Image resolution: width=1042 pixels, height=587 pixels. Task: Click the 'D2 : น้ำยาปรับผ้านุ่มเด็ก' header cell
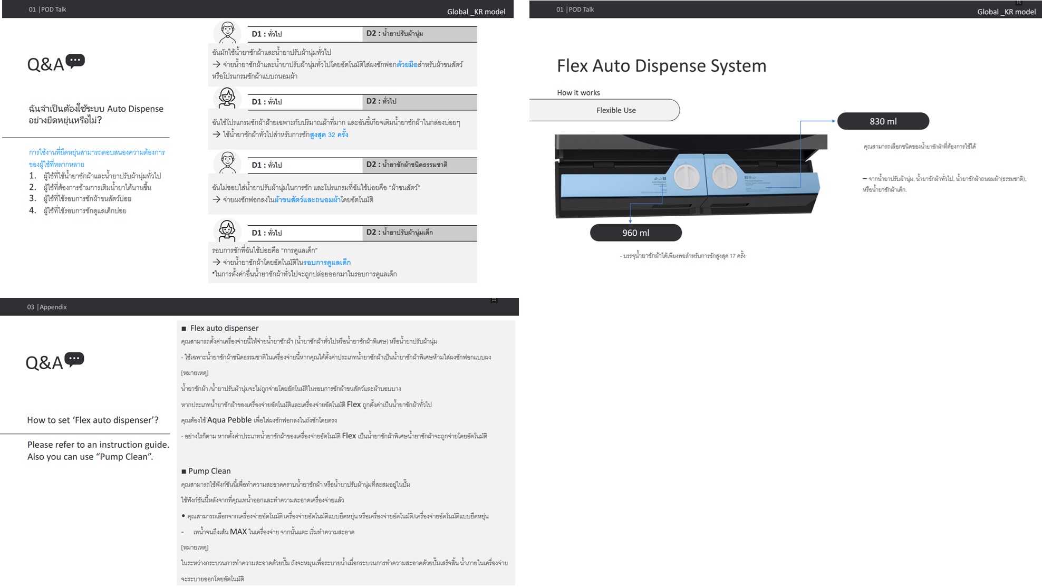[420, 233]
